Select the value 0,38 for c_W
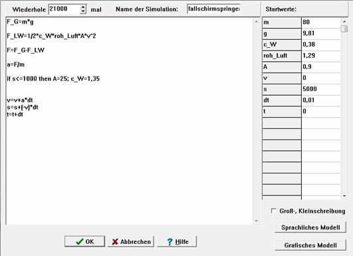This screenshot has height=256, width=353. (x=321, y=45)
